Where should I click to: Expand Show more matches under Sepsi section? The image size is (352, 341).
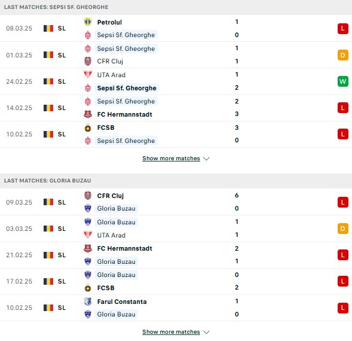(x=171, y=159)
